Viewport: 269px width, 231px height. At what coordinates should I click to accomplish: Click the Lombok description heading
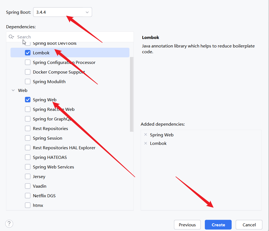151,37
